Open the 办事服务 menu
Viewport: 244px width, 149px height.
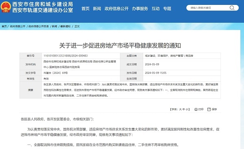click(x=140, y=9)
